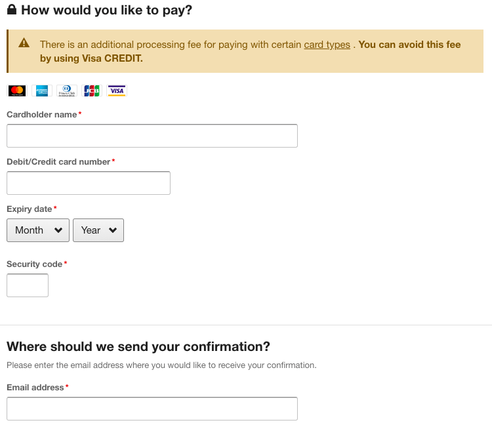Focus the Cardholder name field
492x431 pixels.
[152, 136]
